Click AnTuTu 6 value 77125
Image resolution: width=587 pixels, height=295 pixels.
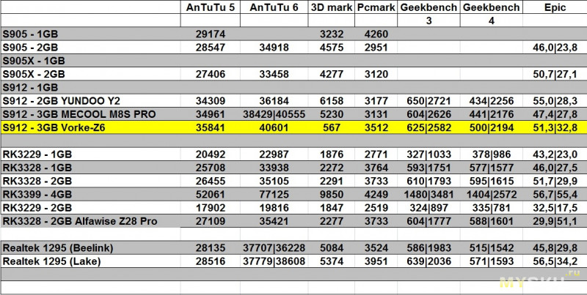[x=274, y=195]
